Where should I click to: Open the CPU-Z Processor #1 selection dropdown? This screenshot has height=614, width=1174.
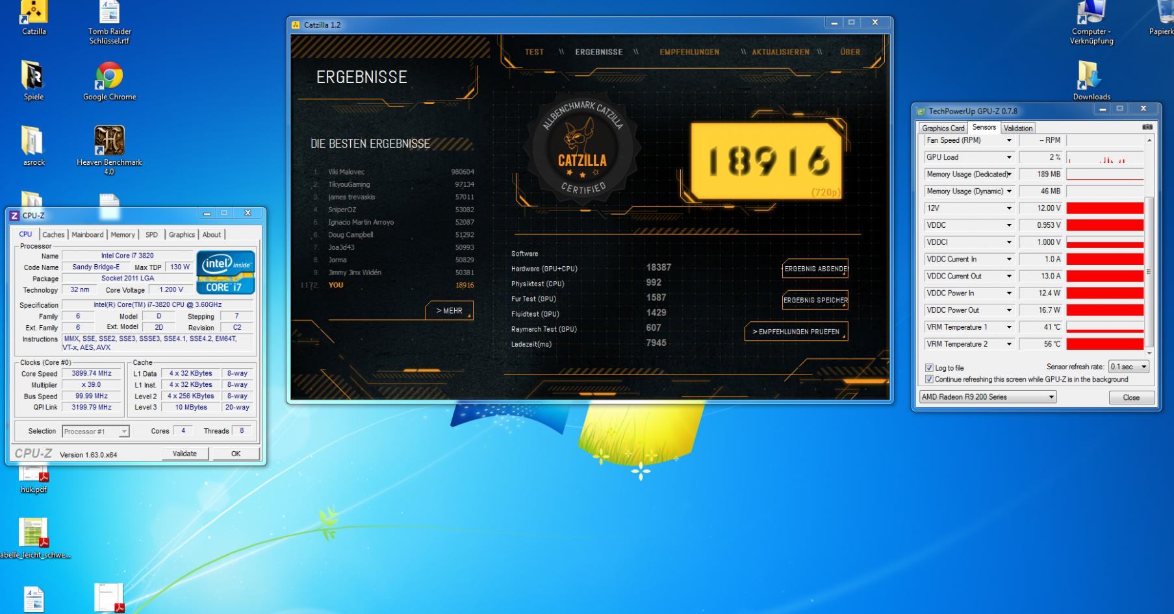click(x=96, y=432)
